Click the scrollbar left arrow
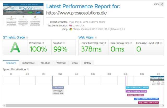This screenshot has height=108, width=167. pos(4,105)
